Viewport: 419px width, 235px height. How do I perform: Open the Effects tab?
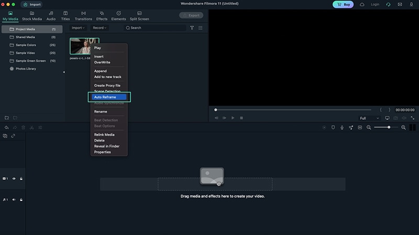pos(102,16)
